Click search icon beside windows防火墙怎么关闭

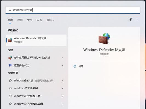point(10,104)
